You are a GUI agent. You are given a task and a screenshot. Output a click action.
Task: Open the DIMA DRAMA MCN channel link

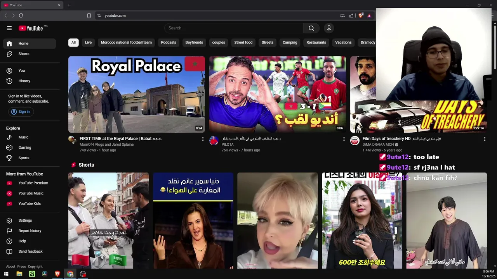tap(378, 145)
